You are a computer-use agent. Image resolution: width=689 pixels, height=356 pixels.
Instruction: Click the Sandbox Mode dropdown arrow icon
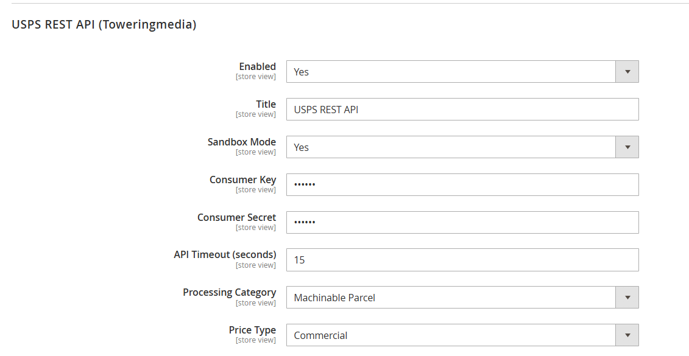click(x=627, y=147)
